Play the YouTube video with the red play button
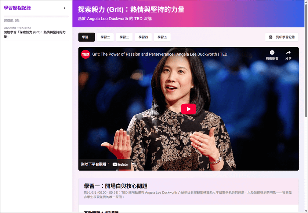The image size is (308, 213). (188, 109)
